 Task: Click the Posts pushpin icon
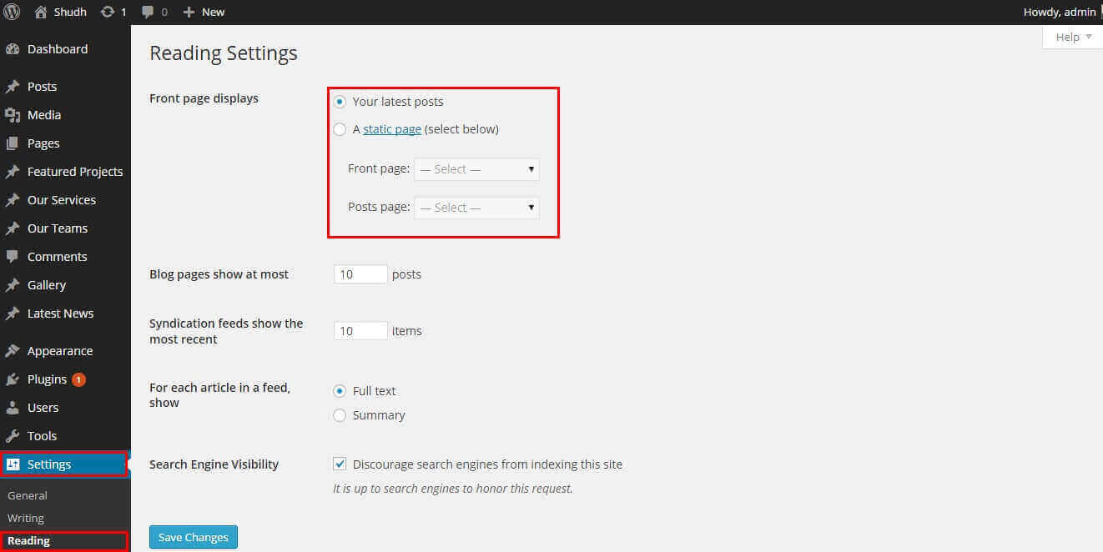click(13, 87)
